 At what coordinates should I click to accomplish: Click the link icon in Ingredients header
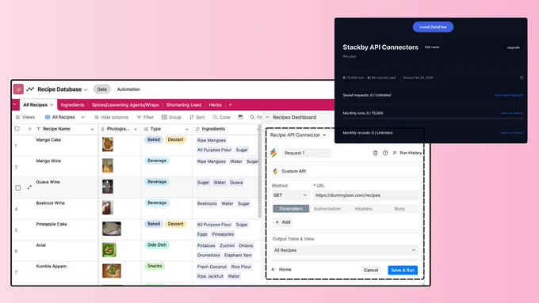197,129
